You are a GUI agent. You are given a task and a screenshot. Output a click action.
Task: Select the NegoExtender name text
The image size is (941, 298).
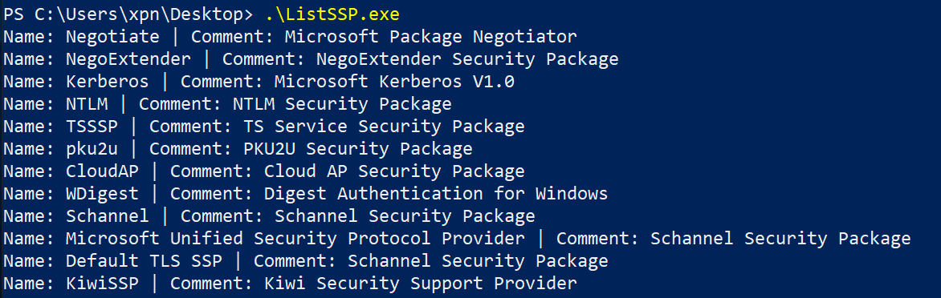(x=128, y=59)
